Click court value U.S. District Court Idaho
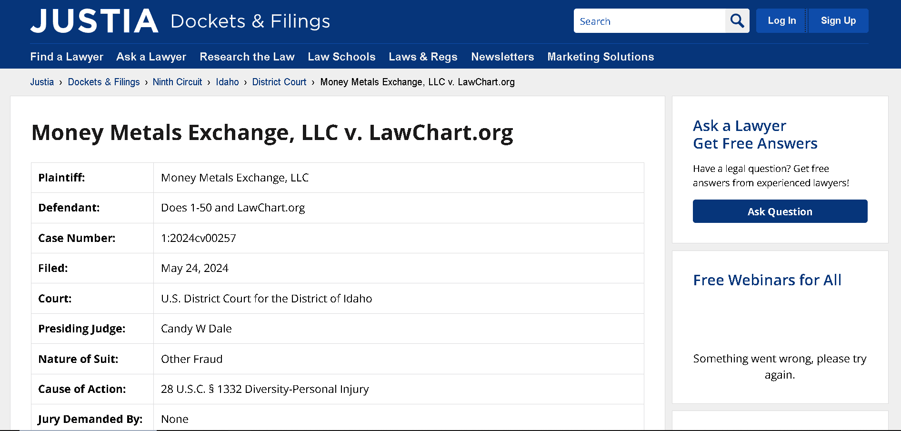901x431 pixels. pyautogui.click(x=267, y=299)
